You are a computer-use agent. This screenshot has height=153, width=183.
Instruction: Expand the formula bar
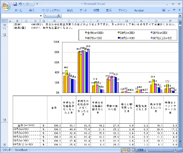[x=180, y=16]
